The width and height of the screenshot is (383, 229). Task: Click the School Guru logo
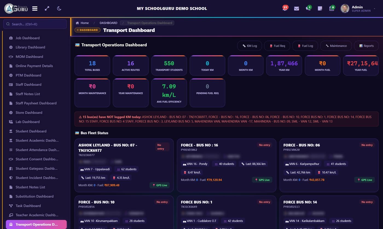pos(16,8)
